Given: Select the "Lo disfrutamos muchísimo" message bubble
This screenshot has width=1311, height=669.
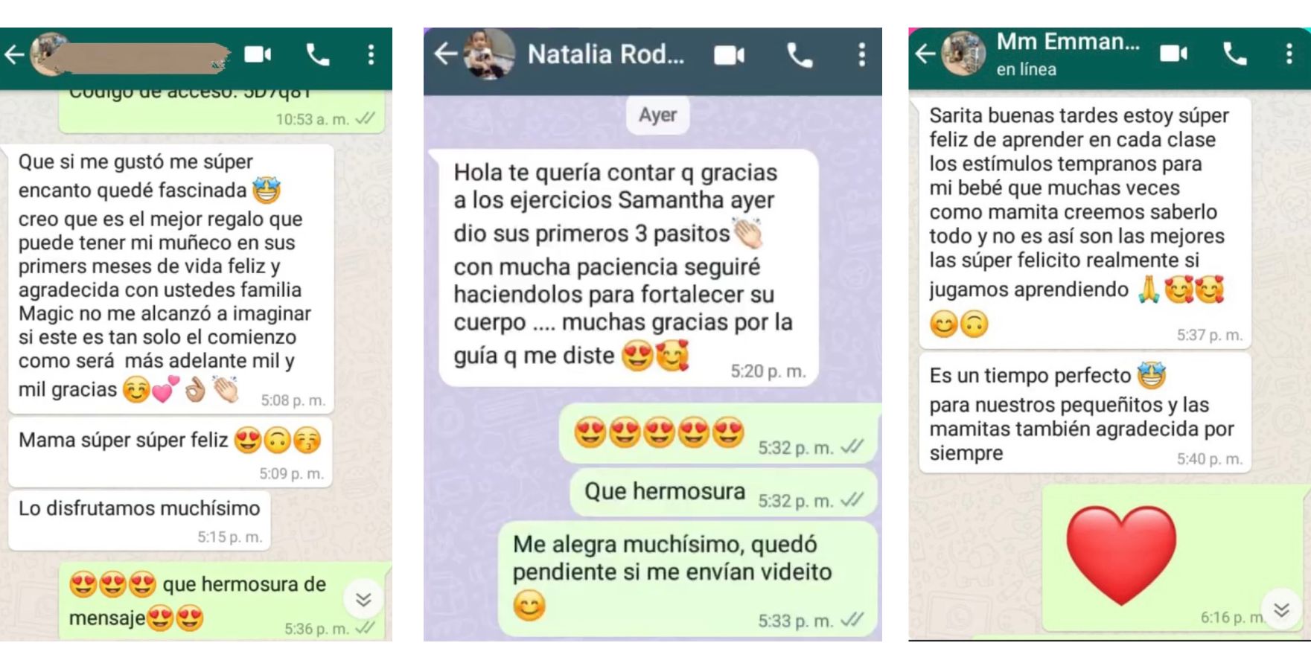Looking at the screenshot, I should coord(139,520).
